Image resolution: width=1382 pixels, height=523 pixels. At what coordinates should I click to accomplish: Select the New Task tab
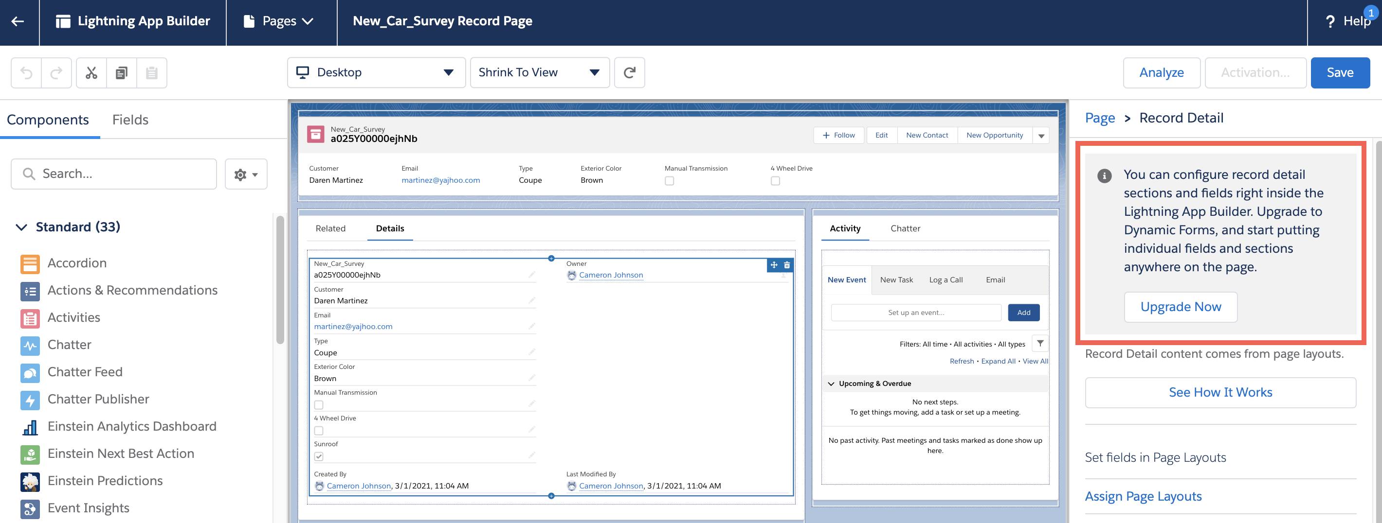[896, 280]
